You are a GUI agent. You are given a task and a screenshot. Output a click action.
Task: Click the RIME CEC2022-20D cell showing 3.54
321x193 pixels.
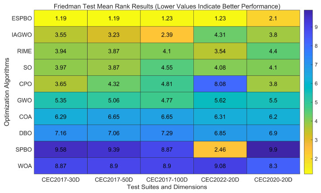[x=220, y=51]
